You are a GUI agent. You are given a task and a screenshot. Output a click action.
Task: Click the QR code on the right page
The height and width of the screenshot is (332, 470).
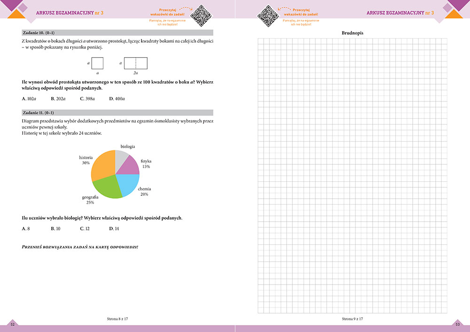(x=268, y=15)
